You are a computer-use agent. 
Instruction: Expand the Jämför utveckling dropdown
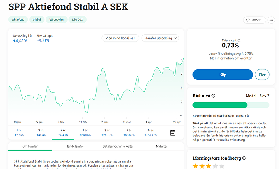point(160,38)
